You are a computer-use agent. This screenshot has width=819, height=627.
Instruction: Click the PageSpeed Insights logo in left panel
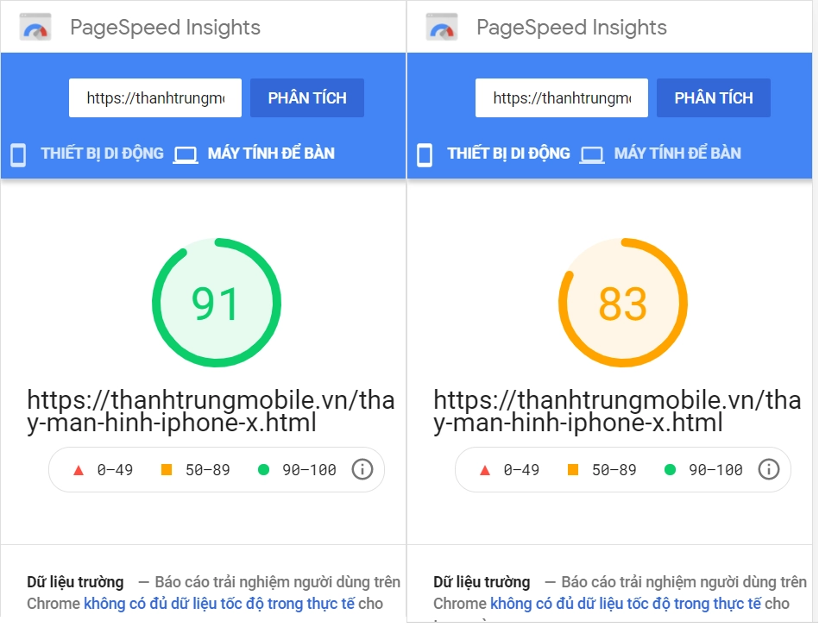click(35, 28)
